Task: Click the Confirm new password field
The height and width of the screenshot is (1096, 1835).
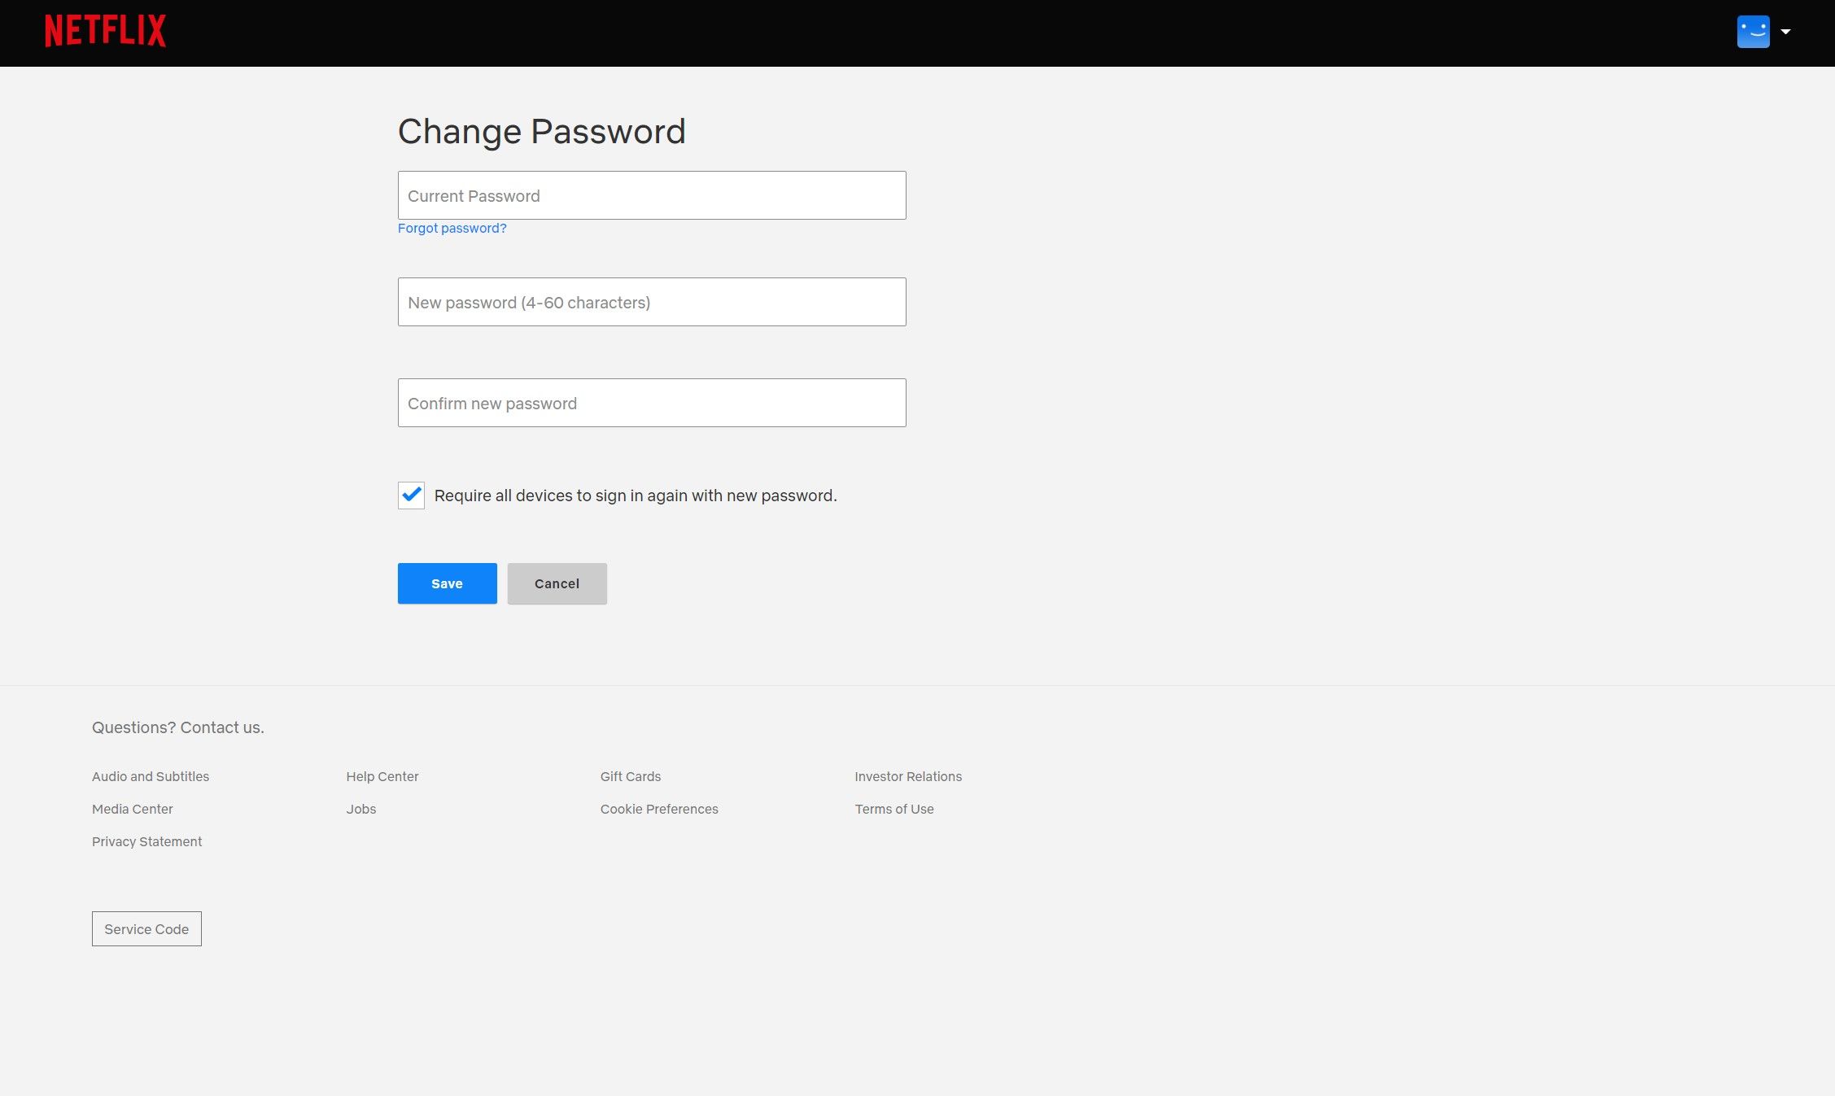Action: (x=650, y=402)
